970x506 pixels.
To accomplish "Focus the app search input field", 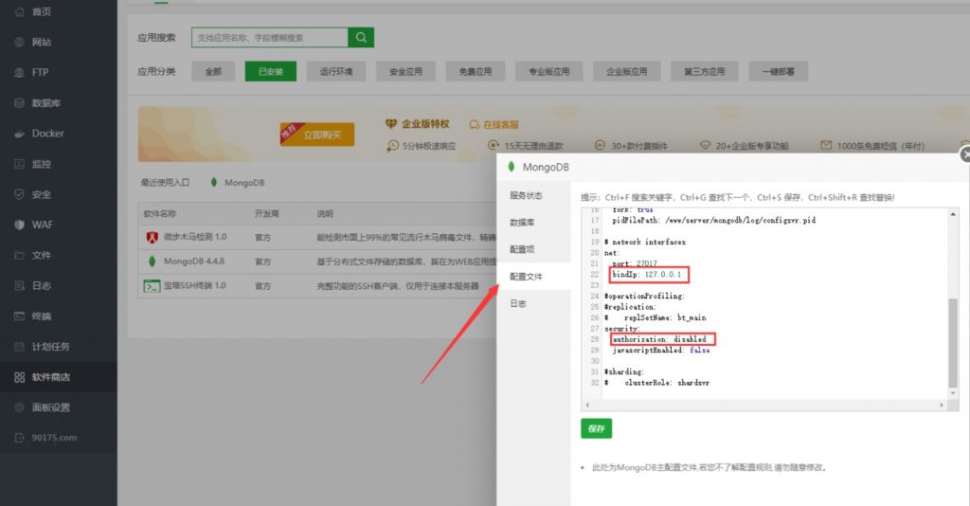I will coord(270,38).
